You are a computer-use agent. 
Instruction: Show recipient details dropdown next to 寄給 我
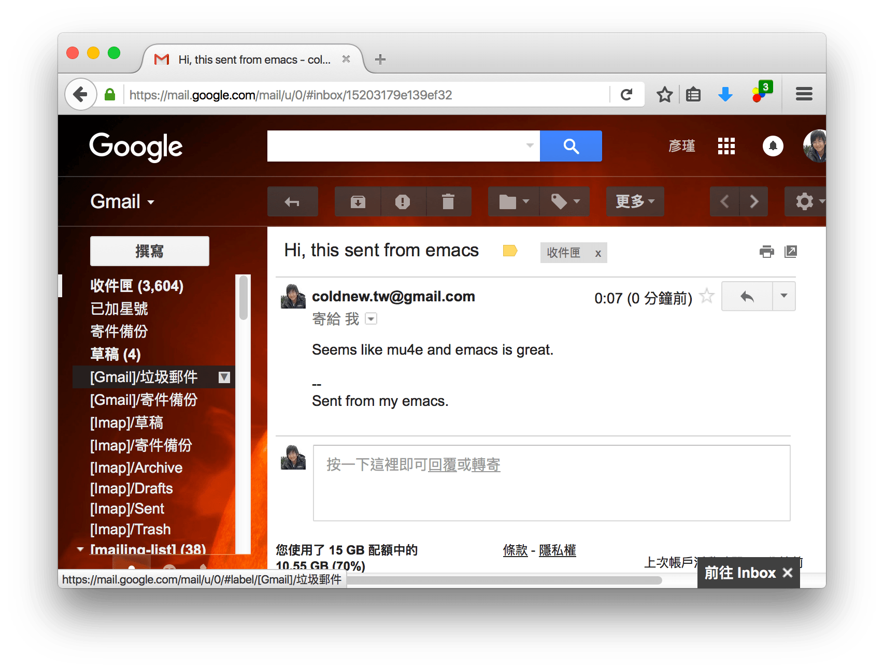371,319
